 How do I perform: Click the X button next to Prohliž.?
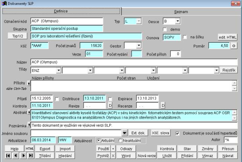tap(113, 156)
